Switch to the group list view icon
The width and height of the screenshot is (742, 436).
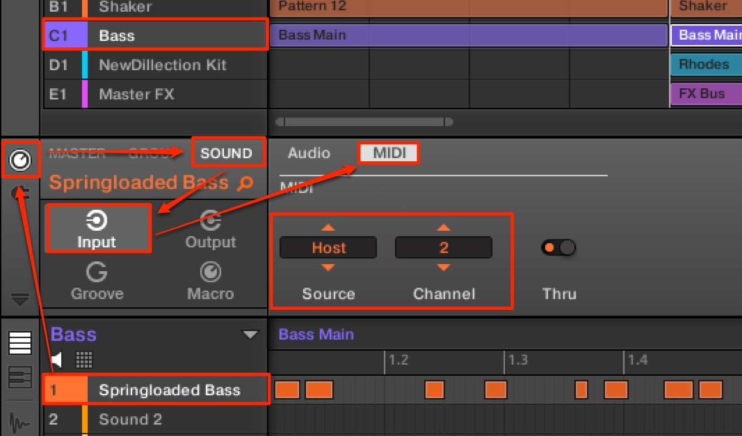pos(20,343)
